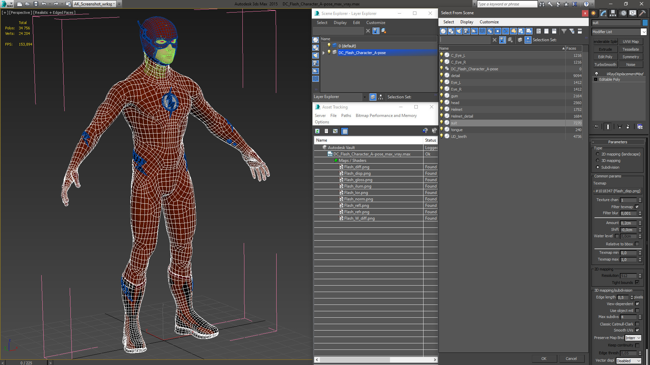This screenshot has height=365, width=650.
Task: Enable Classic Catmull-Clark checkbox
Action: pyautogui.click(x=637, y=324)
